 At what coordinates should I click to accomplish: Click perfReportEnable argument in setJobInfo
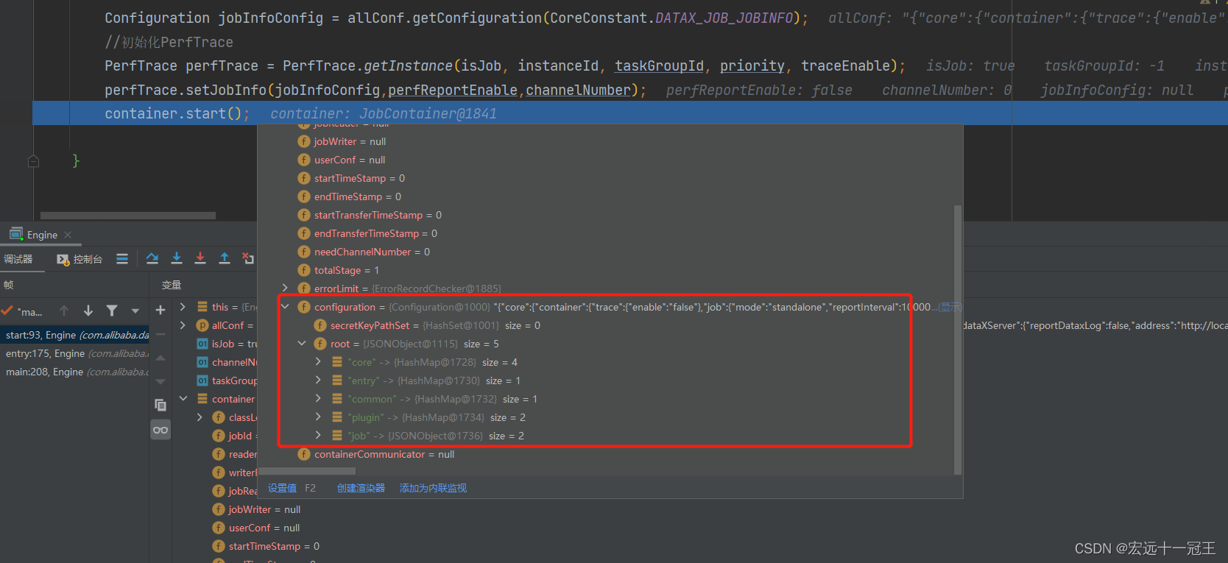[x=453, y=90]
